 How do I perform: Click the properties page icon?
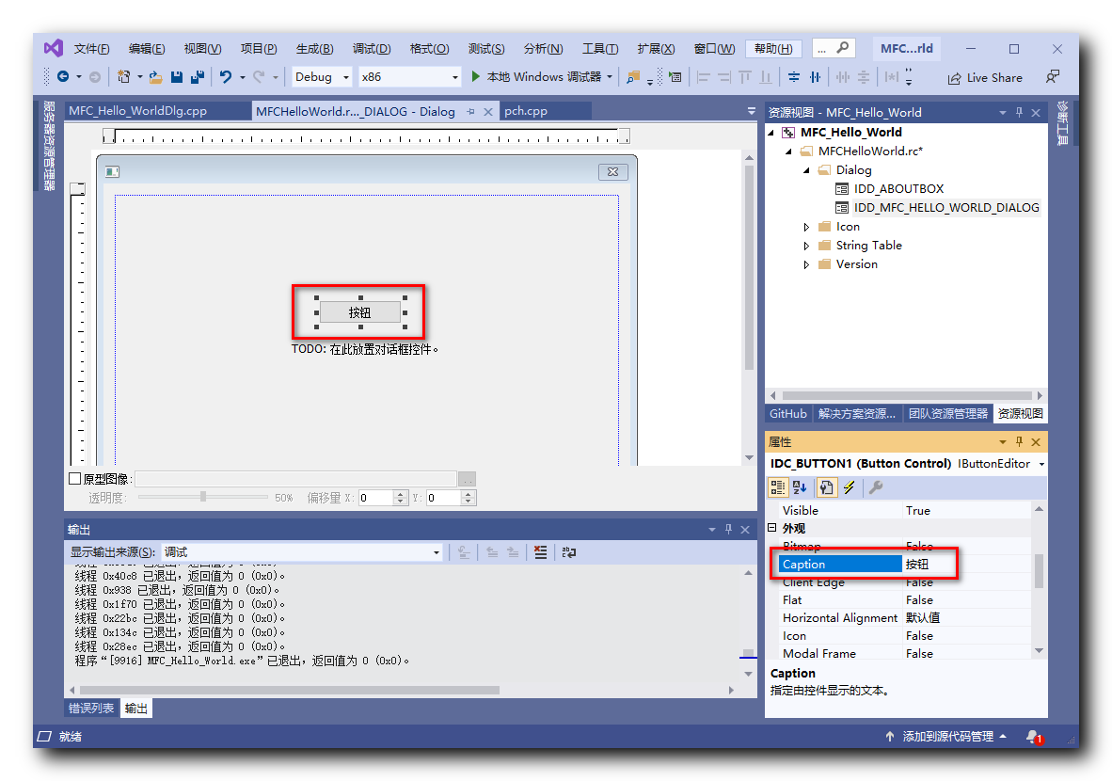(x=826, y=487)
